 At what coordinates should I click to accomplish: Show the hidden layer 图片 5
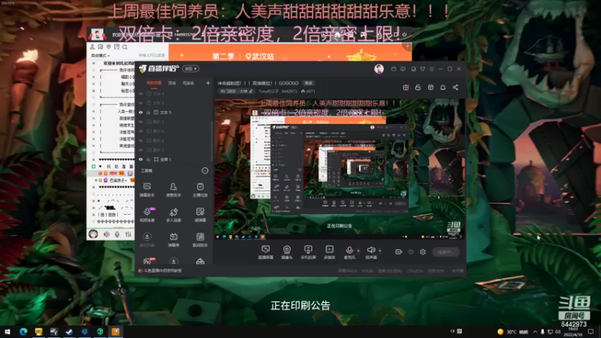140,122
